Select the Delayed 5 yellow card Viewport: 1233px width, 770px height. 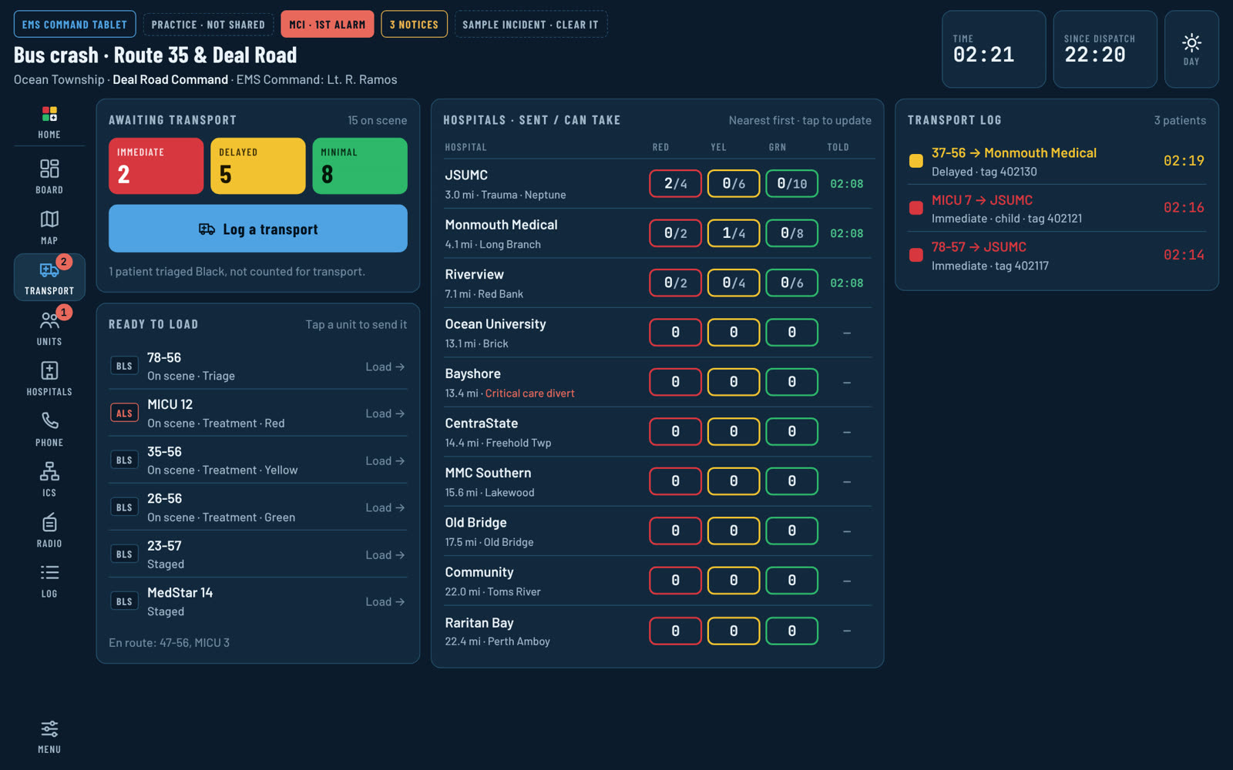(258, 166)
